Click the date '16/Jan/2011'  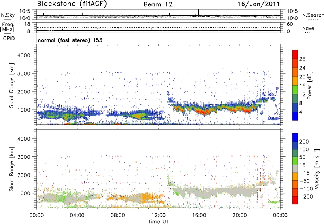point(259,4)
